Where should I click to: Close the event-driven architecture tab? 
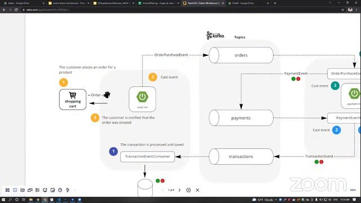coord(88,3)
